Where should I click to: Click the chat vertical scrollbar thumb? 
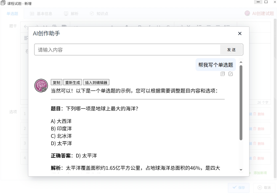point(241,103)
